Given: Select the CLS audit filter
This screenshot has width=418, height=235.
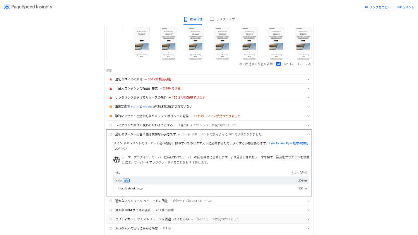Looking at the screenshot, I should click(308, 64).
